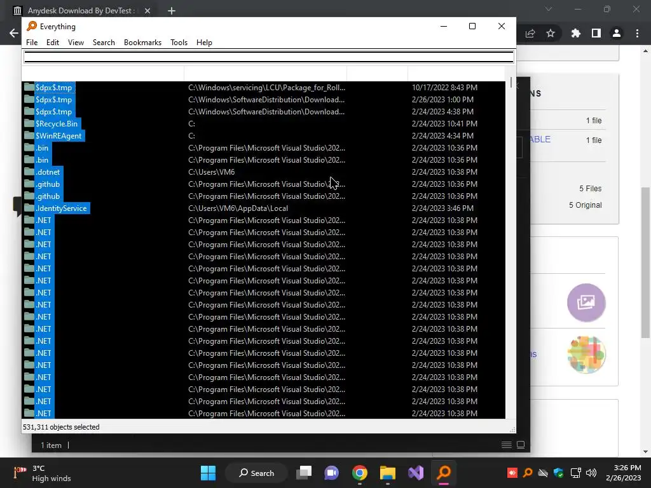
Task: Select the $WinREAgent folder row
Action: click(263, 136)
